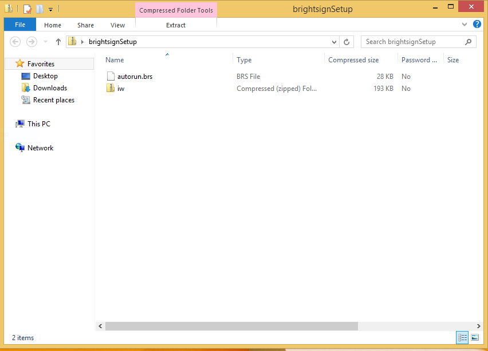The height and width of the screenshot is (351, 488).
Task: Click the search magnifier icon
Action: pyautogui.click(x=468, y=42)
